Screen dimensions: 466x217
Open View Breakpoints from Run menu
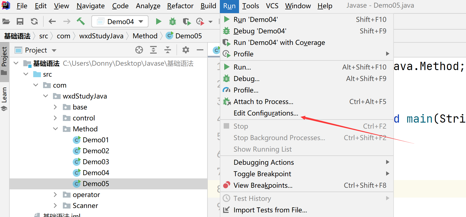pyautogui.click(x=263, y=186)
